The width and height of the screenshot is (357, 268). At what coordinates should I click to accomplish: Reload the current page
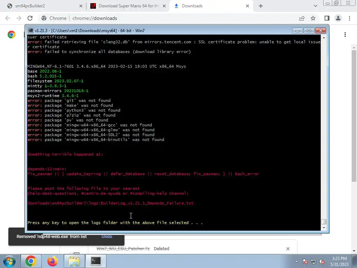pyautogui.click(x=30, y=18)
